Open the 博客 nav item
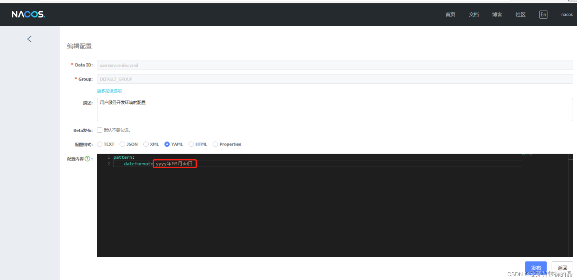Viewport: 577px width, 280px height. coord(497,14)
